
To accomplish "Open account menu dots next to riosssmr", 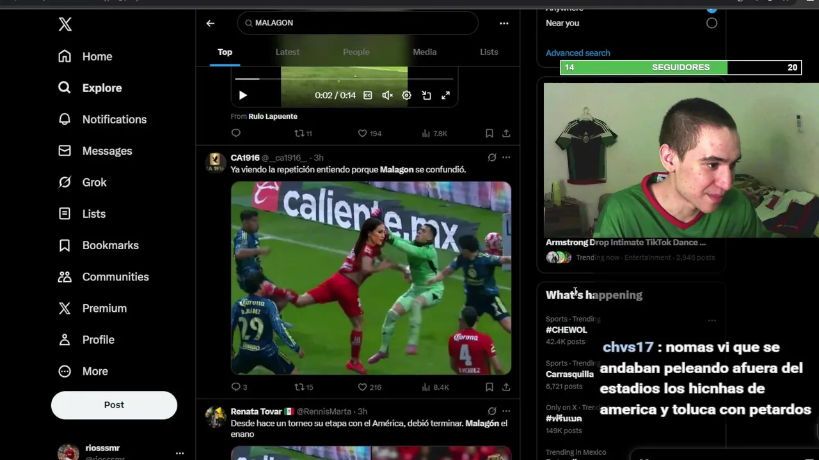I will (180, 453).
